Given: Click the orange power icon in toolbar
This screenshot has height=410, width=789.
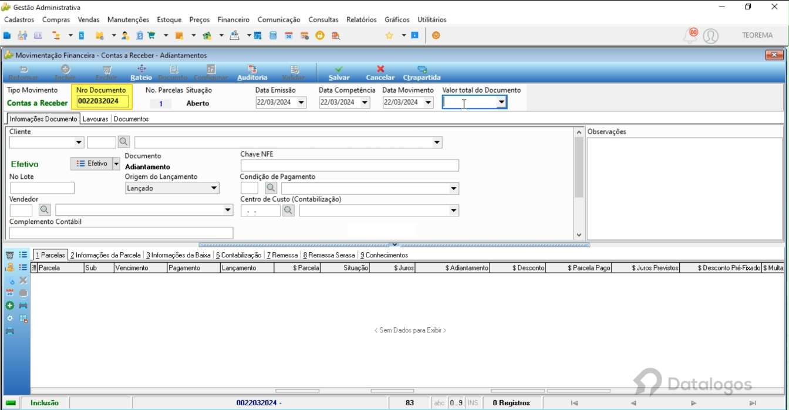Looking at the screenshot, I should tap(436, 35).
